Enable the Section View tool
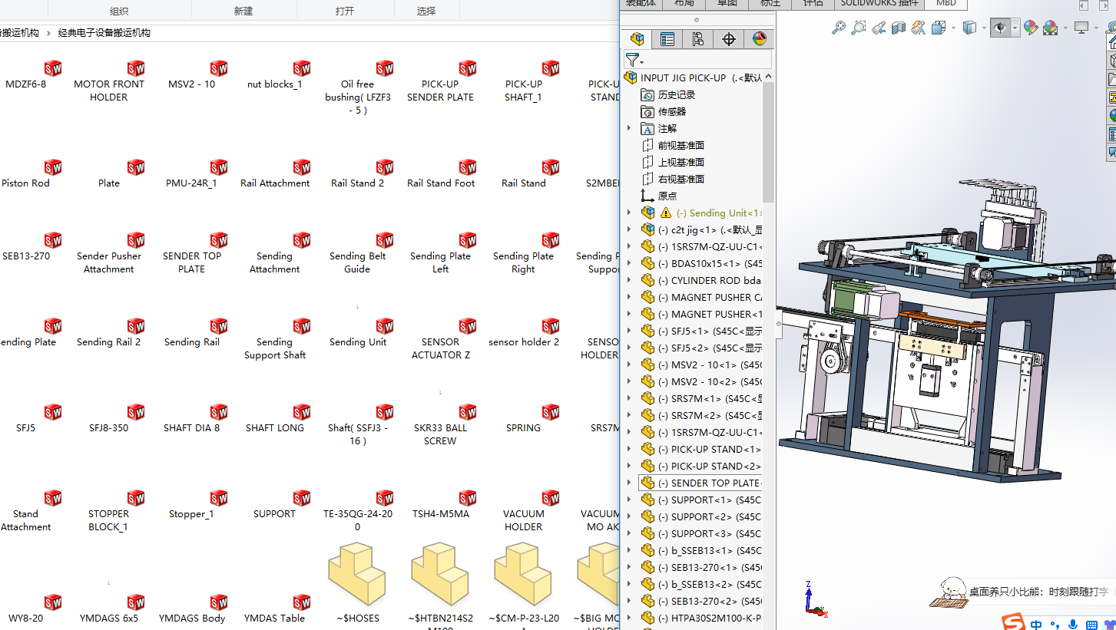The width and height of the screenshot is (1116, 630). tap(899, 28)
